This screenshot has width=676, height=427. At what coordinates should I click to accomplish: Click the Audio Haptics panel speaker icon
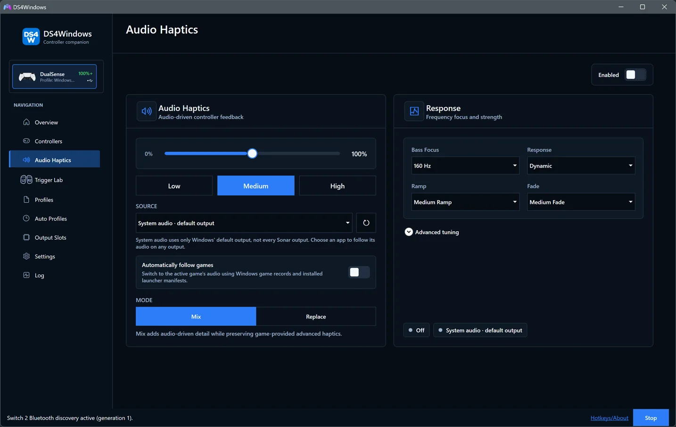(147, 111)
